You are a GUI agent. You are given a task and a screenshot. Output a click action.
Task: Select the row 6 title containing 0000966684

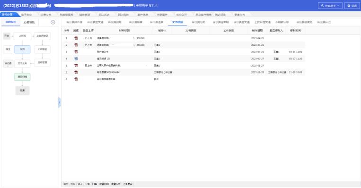(x=108, y=72)
